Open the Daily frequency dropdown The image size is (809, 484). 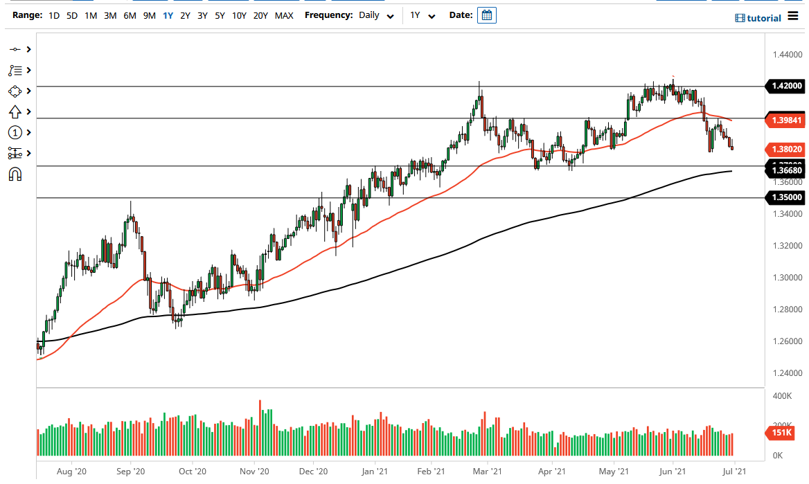tap(375, 15)
